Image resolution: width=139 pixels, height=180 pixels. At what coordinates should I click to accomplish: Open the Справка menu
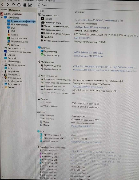[x=50, y=1]
